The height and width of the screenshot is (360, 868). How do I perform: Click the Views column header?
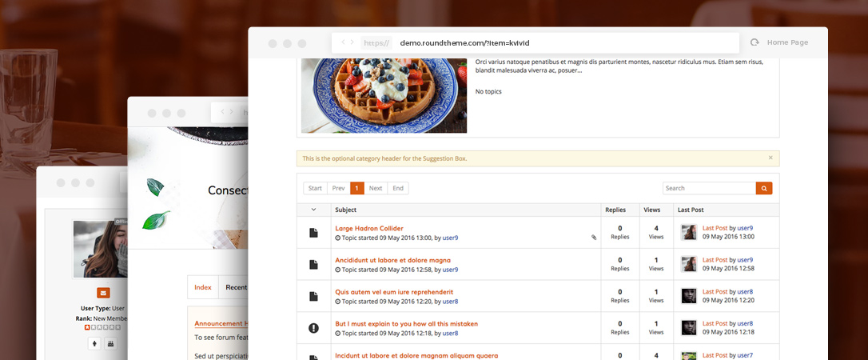652,210
